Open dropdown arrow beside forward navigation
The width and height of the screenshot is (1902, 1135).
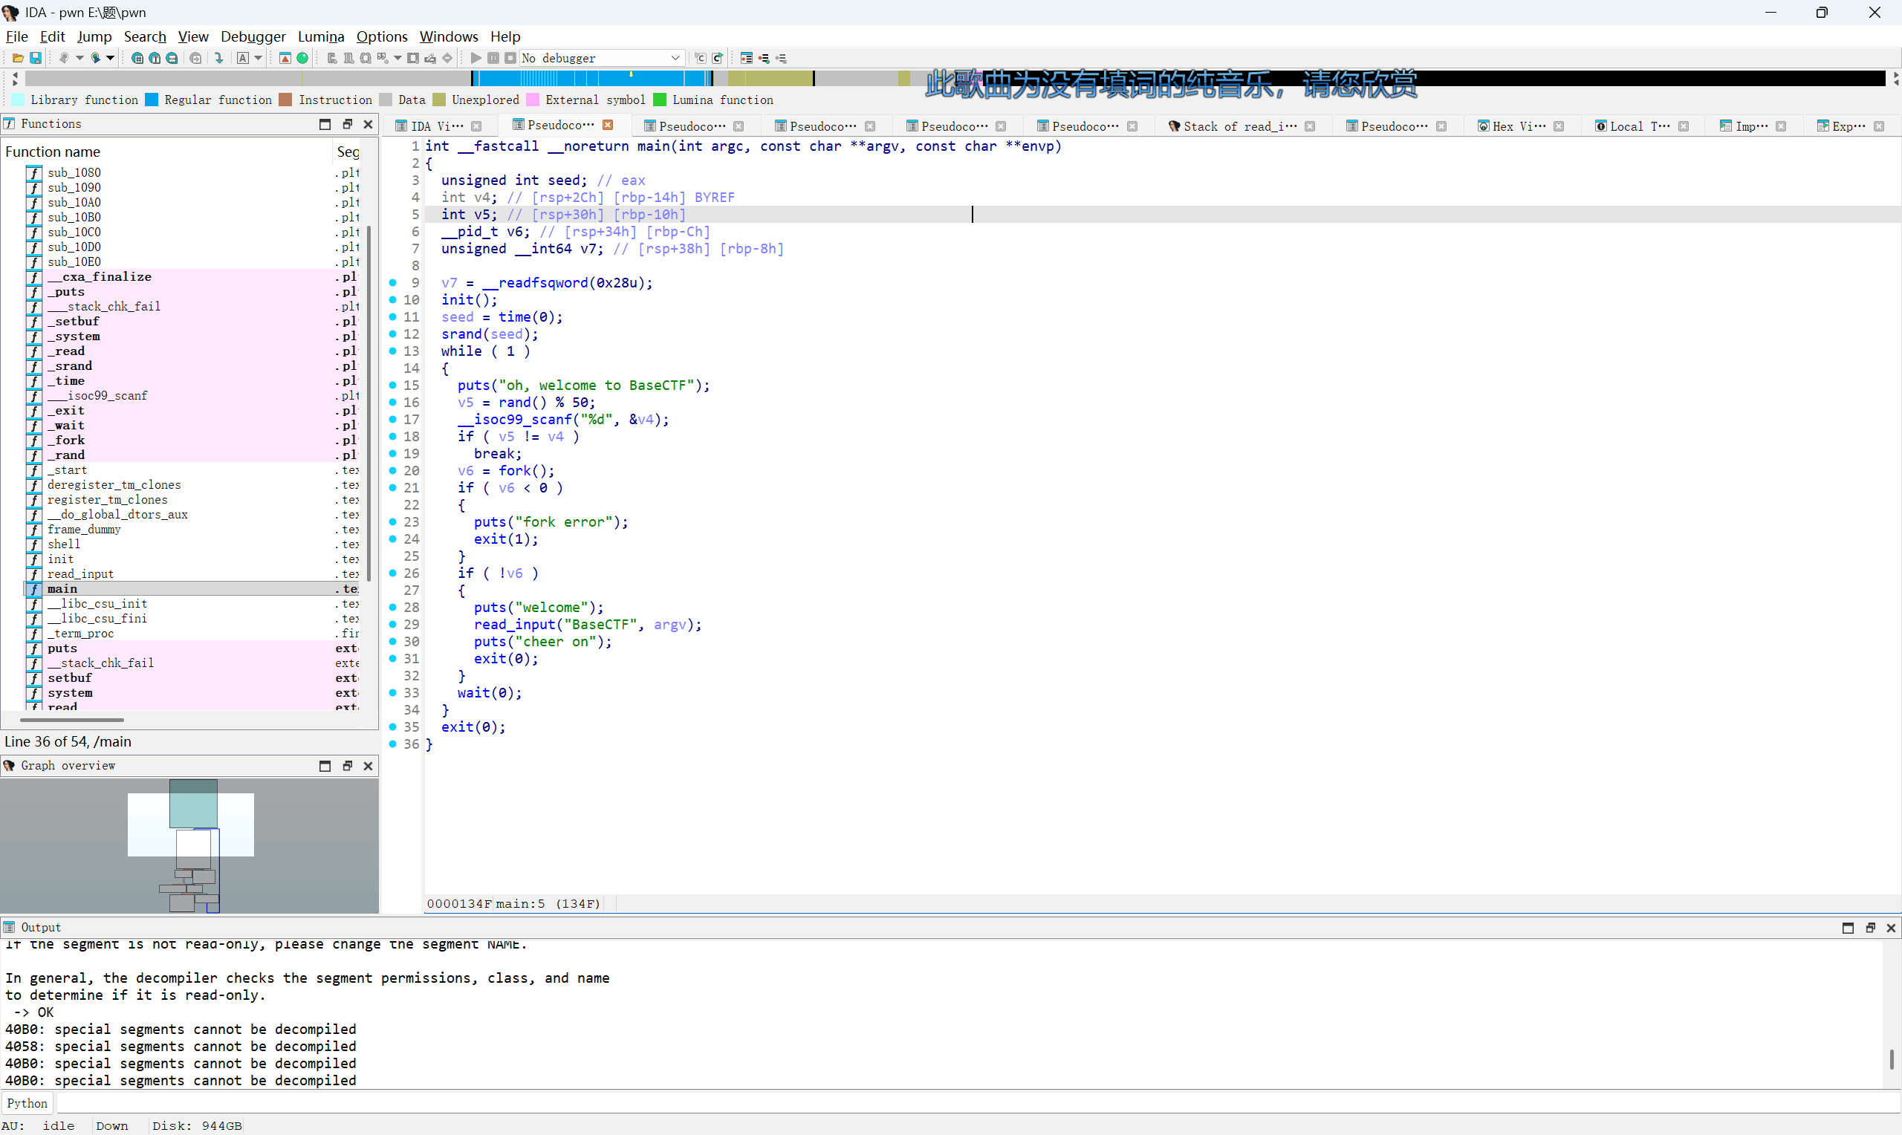[110, 58]
